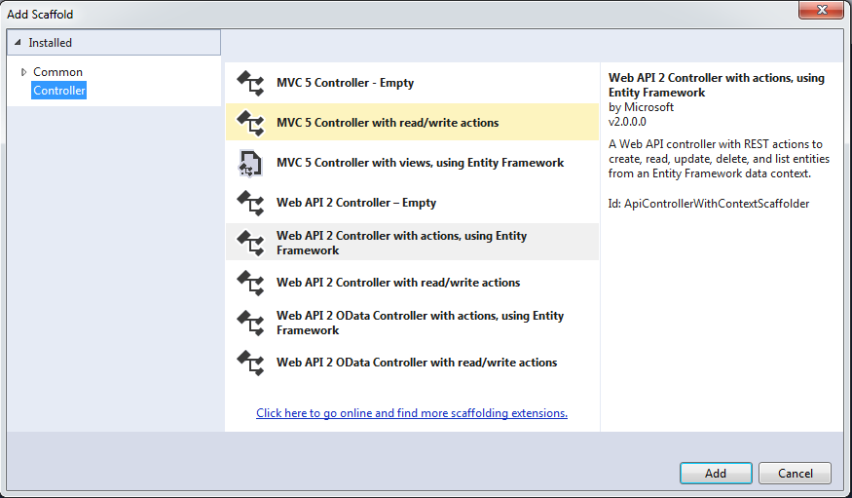Click the Web API 2 Controller – Empty icon
Viewport: 852px width, 498px height.
pyautogui.click(x=250, y=203)
